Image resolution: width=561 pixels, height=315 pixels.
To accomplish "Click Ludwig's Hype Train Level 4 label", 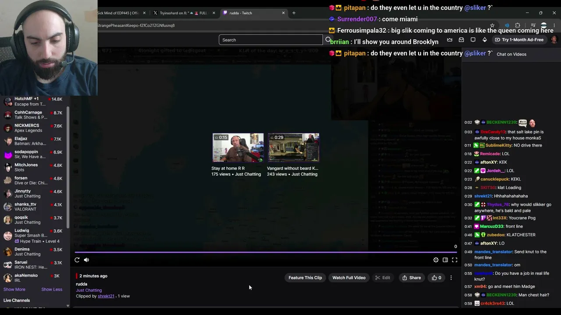I will (x=37, y=241).
